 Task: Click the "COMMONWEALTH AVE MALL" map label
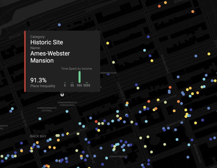(x=47, y=109)
